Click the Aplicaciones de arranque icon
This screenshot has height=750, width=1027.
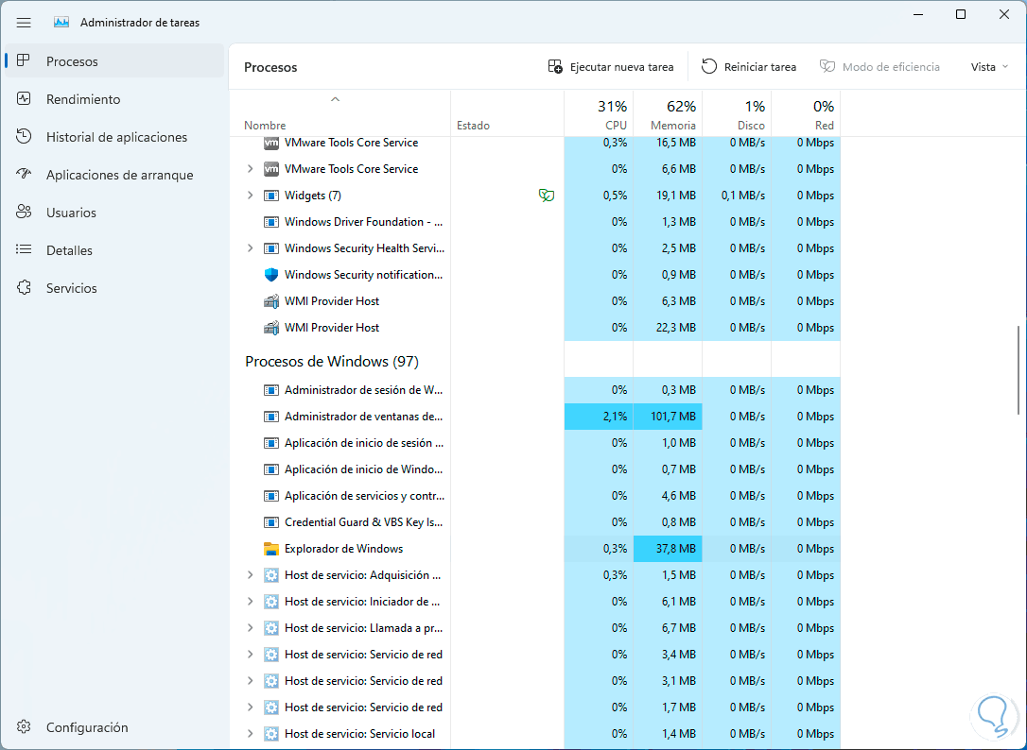(x=25, y=175)
